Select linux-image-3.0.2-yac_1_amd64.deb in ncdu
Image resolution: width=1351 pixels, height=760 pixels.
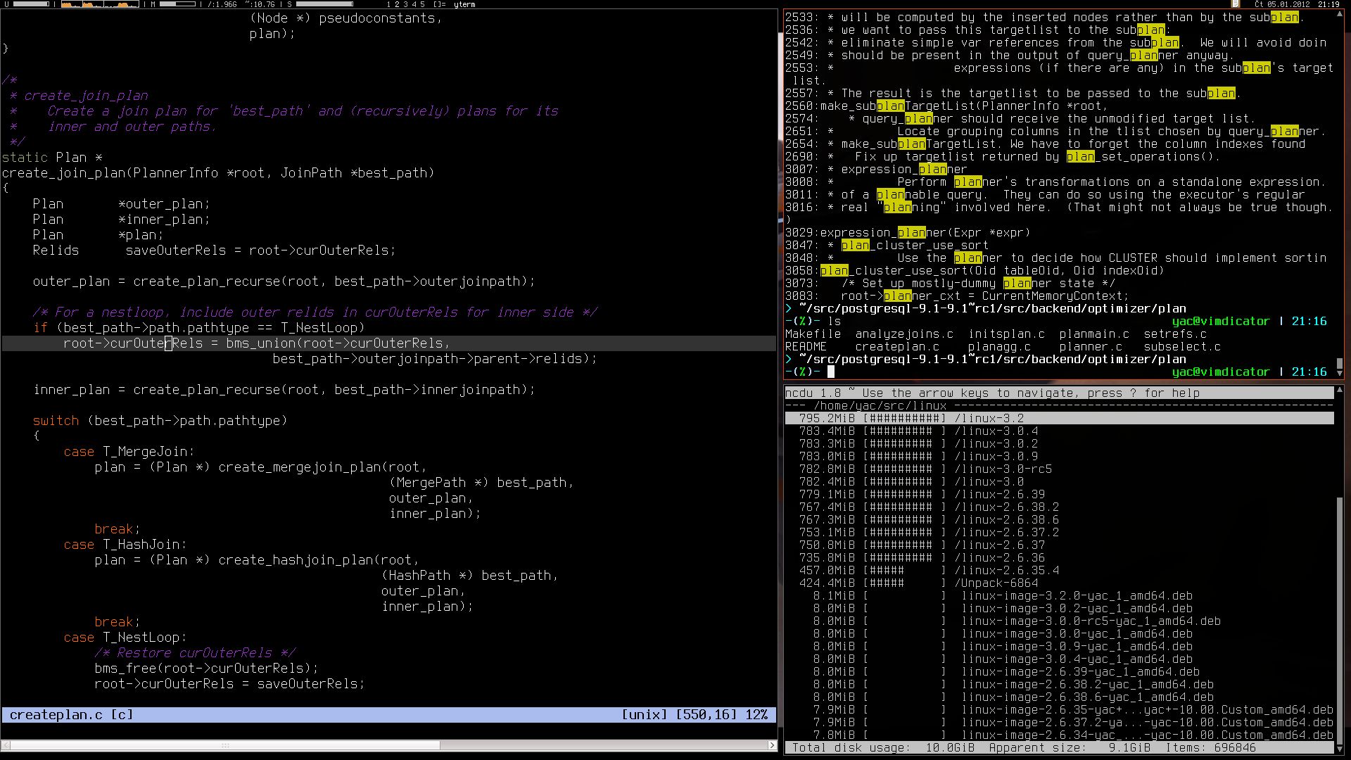point(1059,609)
